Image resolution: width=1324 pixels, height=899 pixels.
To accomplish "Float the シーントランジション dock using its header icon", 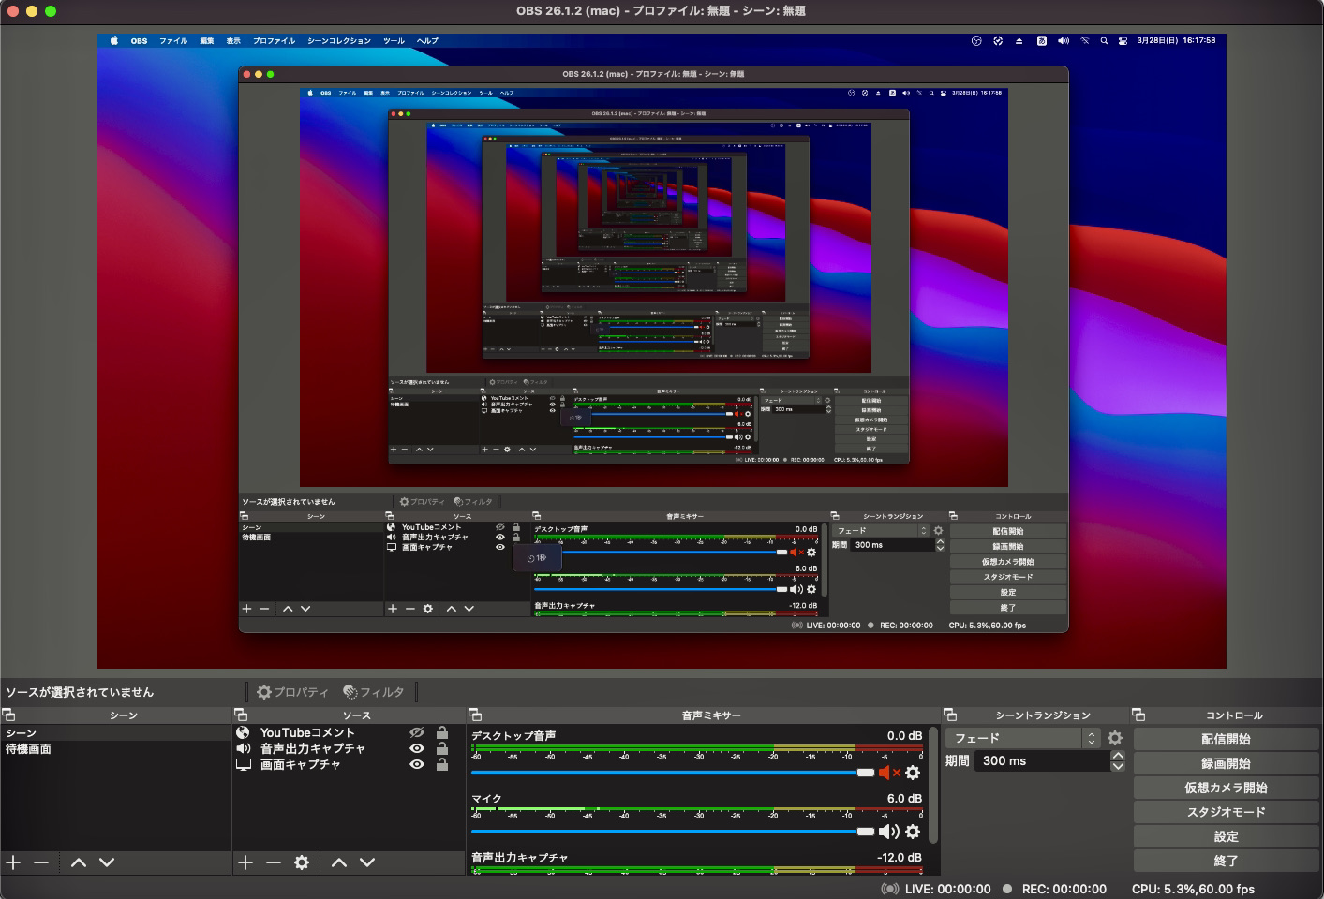I will (x=950, y=715).
